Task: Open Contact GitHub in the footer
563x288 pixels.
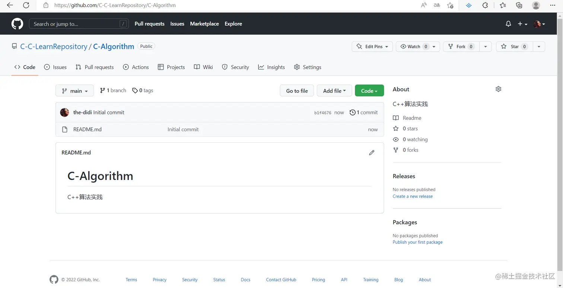Action: (281, 280)
